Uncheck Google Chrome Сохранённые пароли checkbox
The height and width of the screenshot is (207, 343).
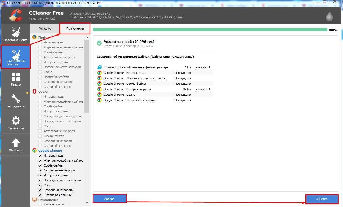(x=40, y=190)
